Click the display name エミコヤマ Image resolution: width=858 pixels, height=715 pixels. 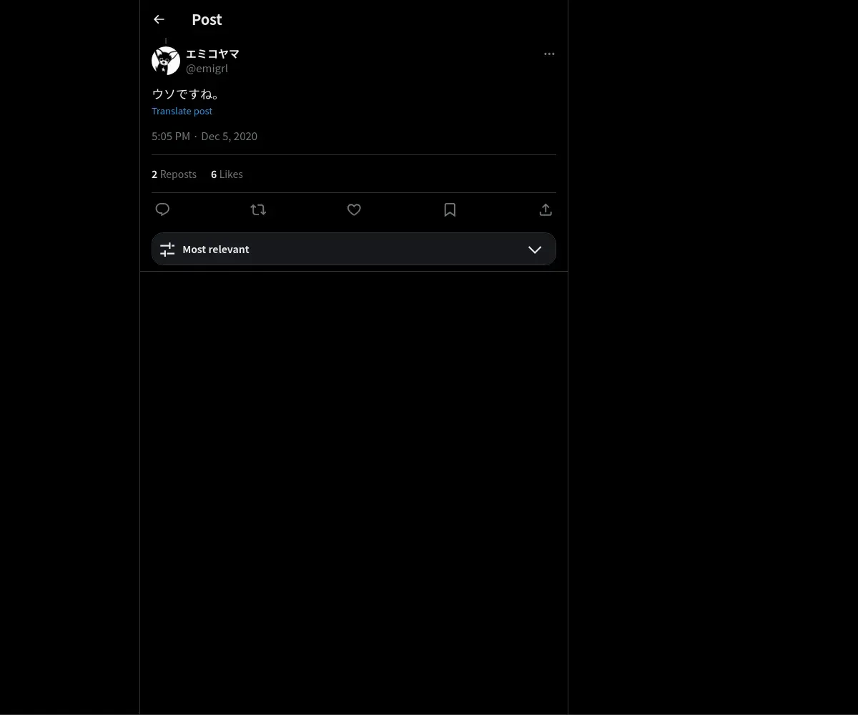[x=212, y=54]
